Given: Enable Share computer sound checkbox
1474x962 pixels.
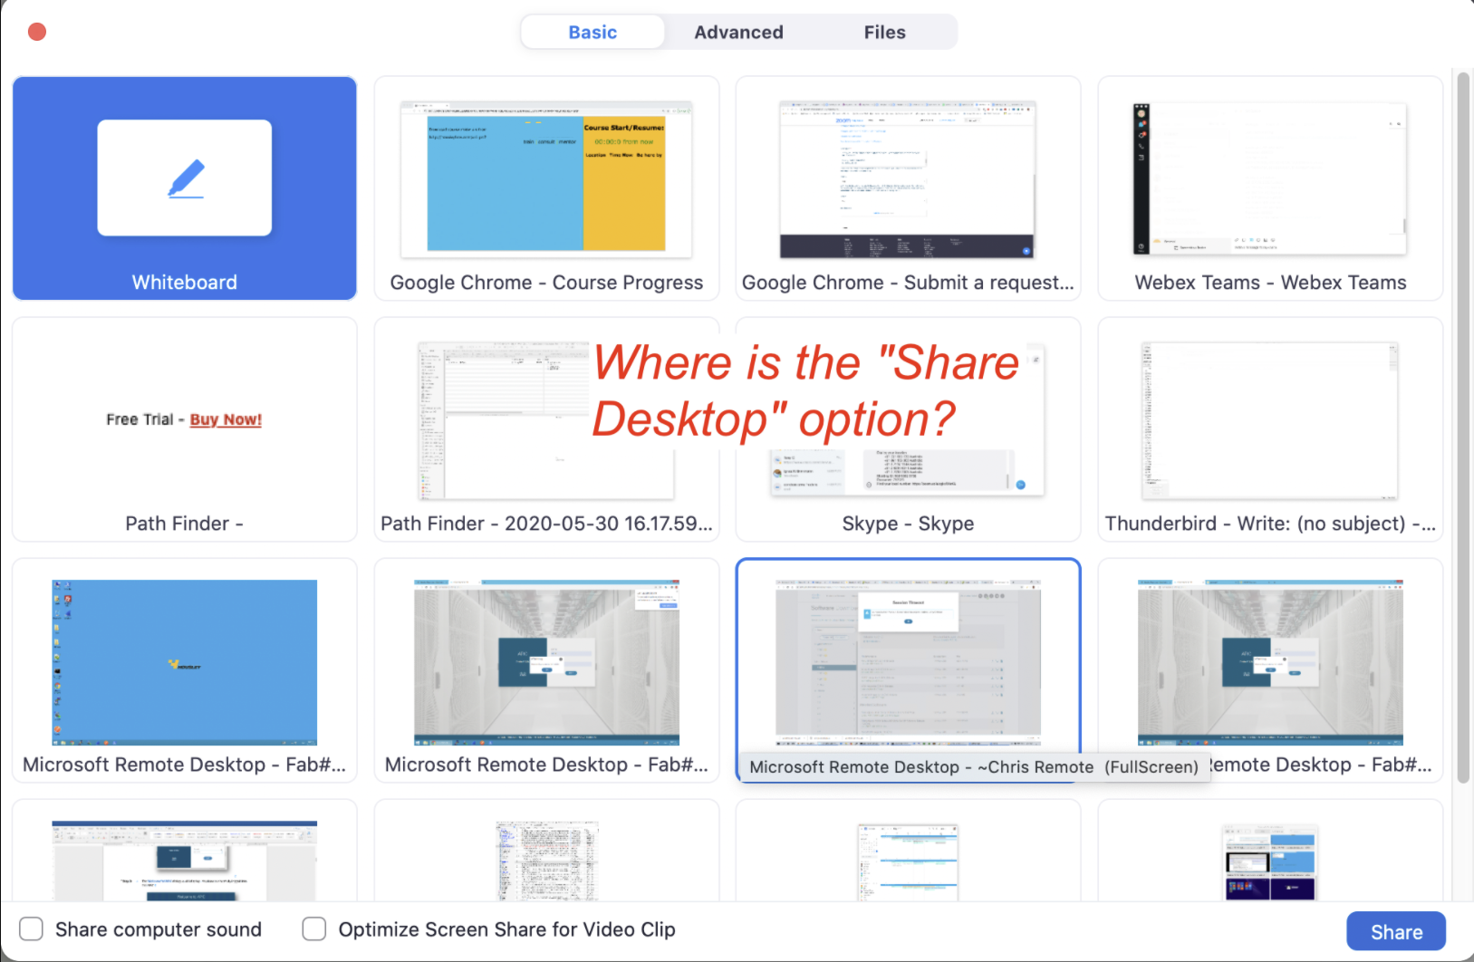Looking at the screenshot, I should 32,929.
